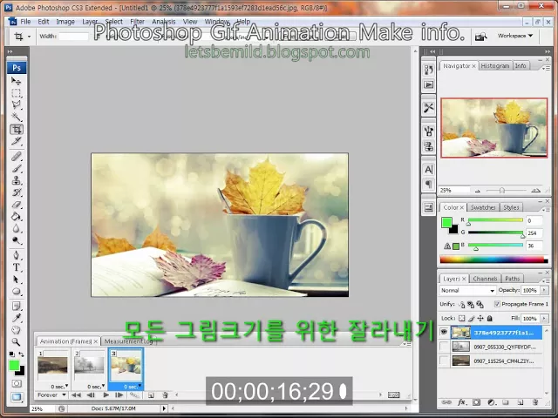Toggle Quick Mask mode
This screenshot has width=558, height=418.
[x=17, y=383]
